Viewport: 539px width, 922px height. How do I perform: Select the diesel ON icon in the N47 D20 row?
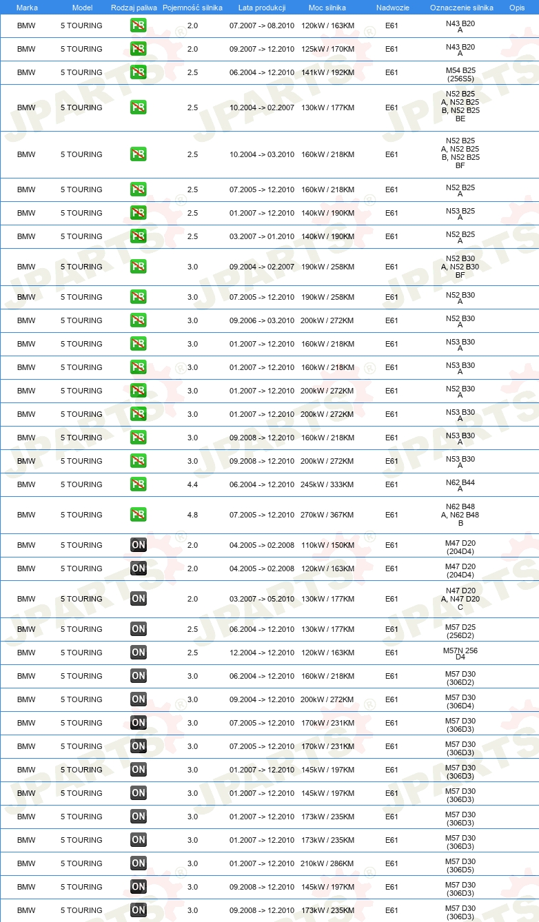coord(139,599)
